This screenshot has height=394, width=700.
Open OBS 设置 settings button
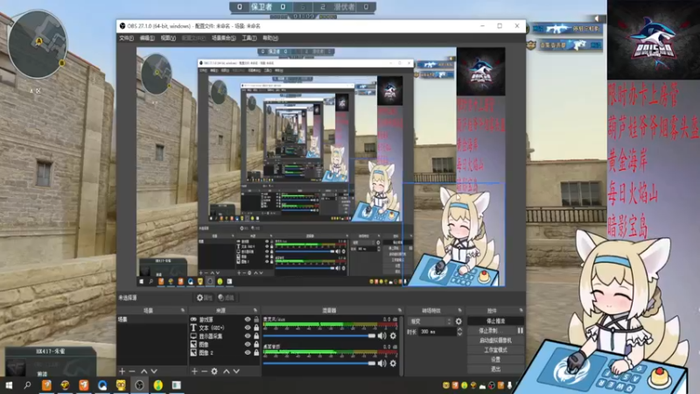click(495, 360)
